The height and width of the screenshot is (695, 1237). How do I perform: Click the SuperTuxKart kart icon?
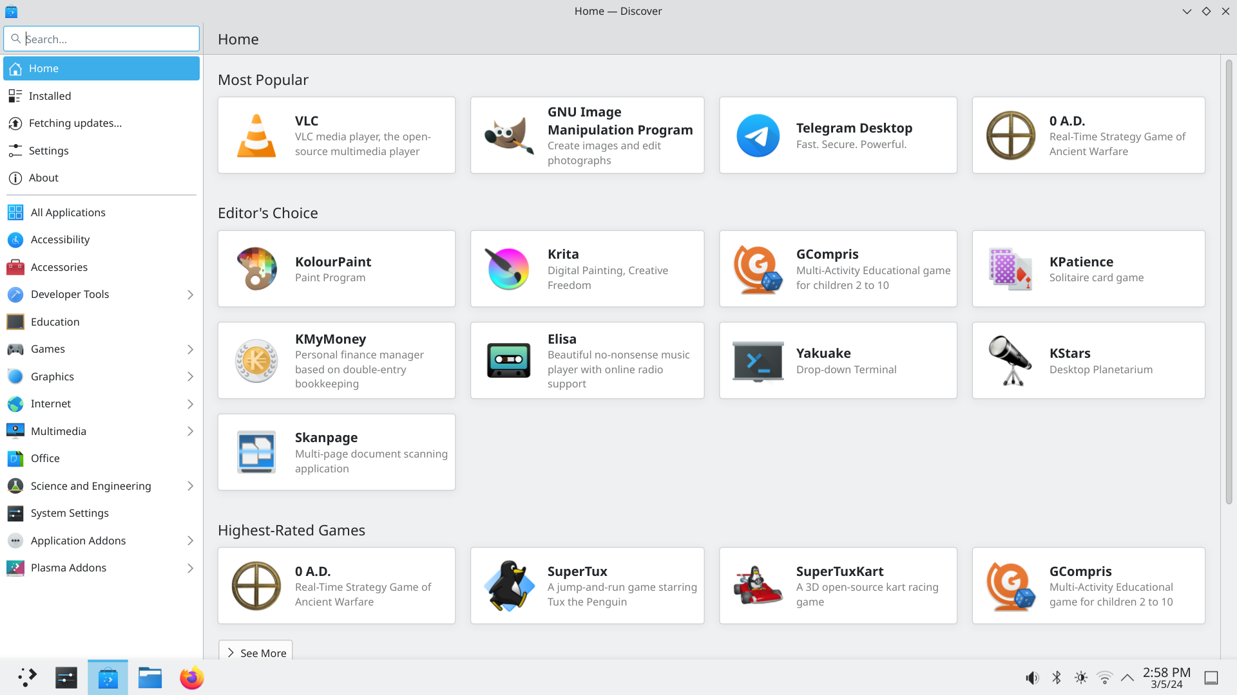coord(758,586)
